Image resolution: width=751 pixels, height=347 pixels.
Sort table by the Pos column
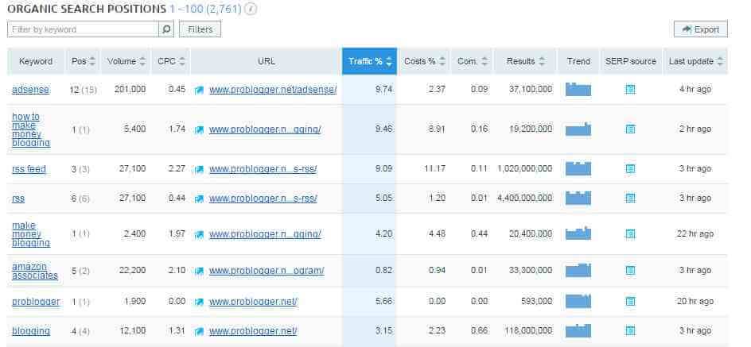[x=83, y=62]
